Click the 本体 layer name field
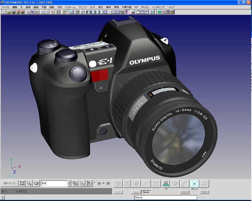This screenshot has height=201, width=252. coord(54,183)
